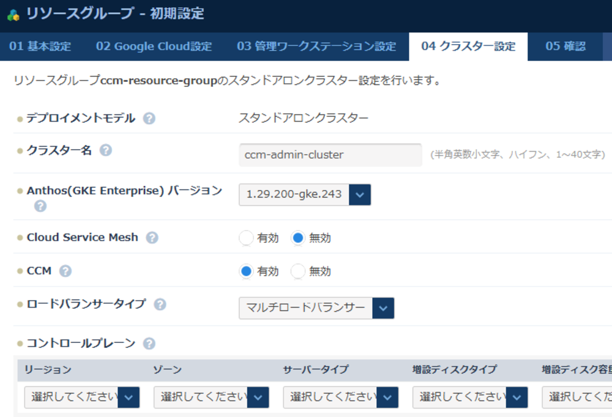Click help icon next to デプロイメントモデル
This screenshot has height=417, width=612.
149,119
